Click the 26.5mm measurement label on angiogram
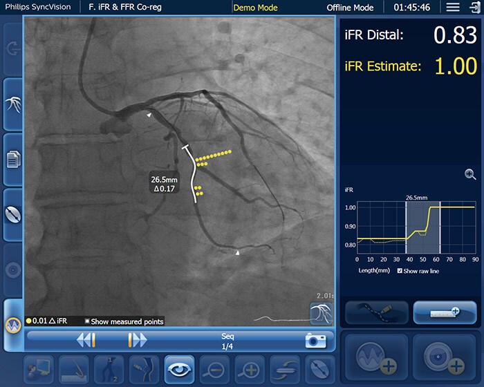The height and width of the screenshot is (387, 484). (x=165, y=184)
